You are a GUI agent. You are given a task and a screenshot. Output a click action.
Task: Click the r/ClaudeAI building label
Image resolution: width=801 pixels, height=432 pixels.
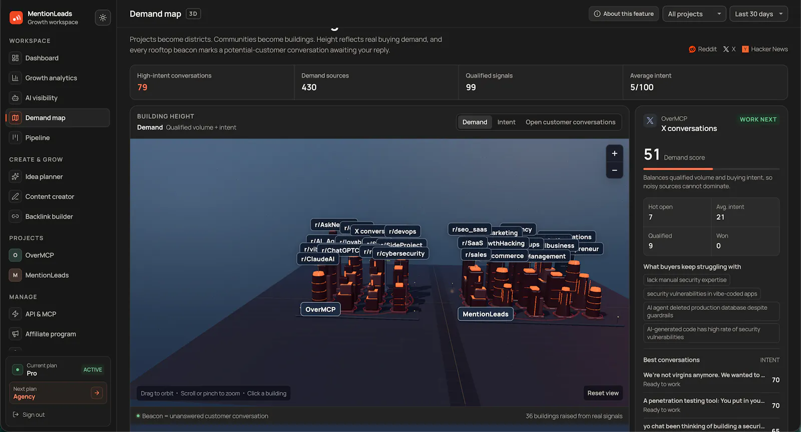coord(318,259)
